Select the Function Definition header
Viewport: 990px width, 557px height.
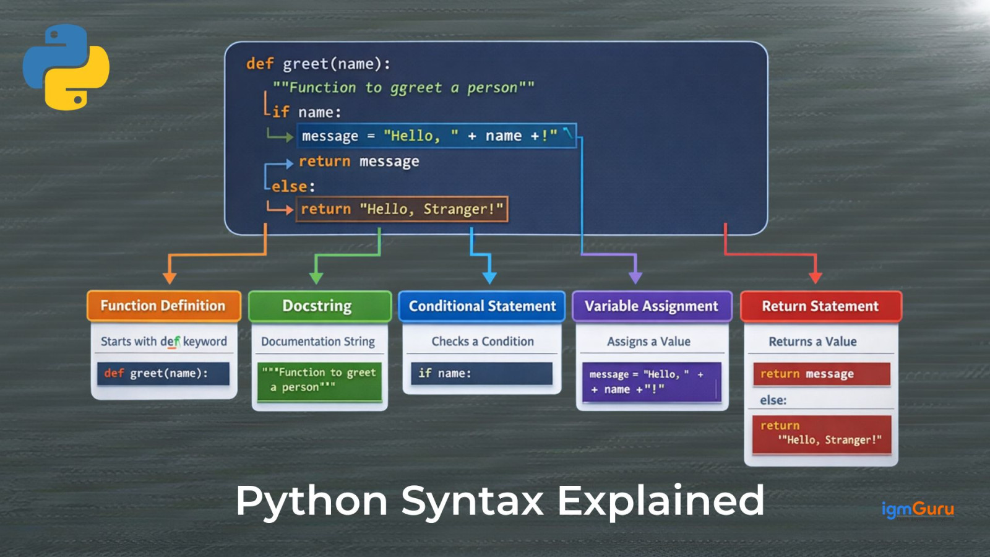point(163,306)
